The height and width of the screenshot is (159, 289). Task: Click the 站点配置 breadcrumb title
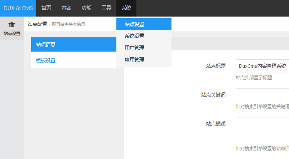point(37,24)
